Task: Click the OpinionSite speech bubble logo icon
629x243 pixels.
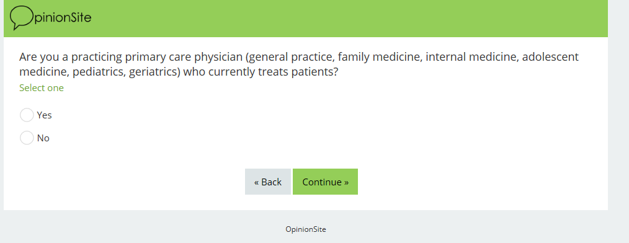Action: point(22,17)
